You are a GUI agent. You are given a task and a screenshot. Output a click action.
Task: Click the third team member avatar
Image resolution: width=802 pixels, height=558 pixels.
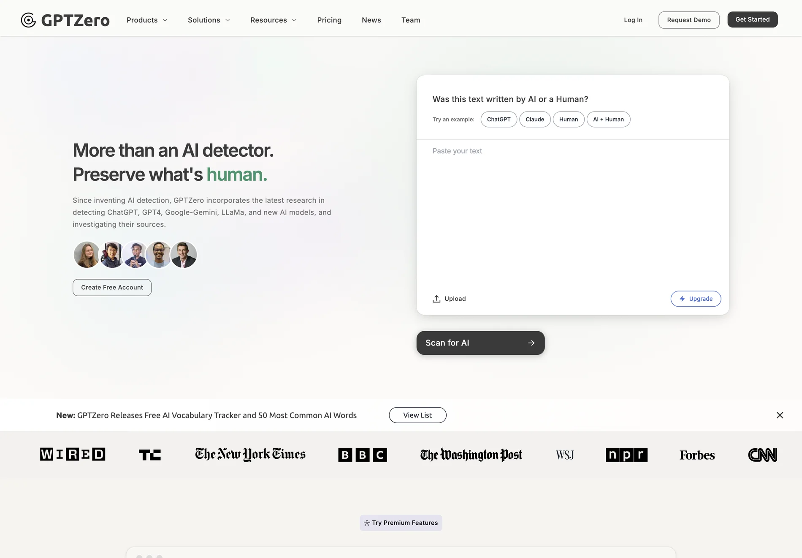pos(135,254)
